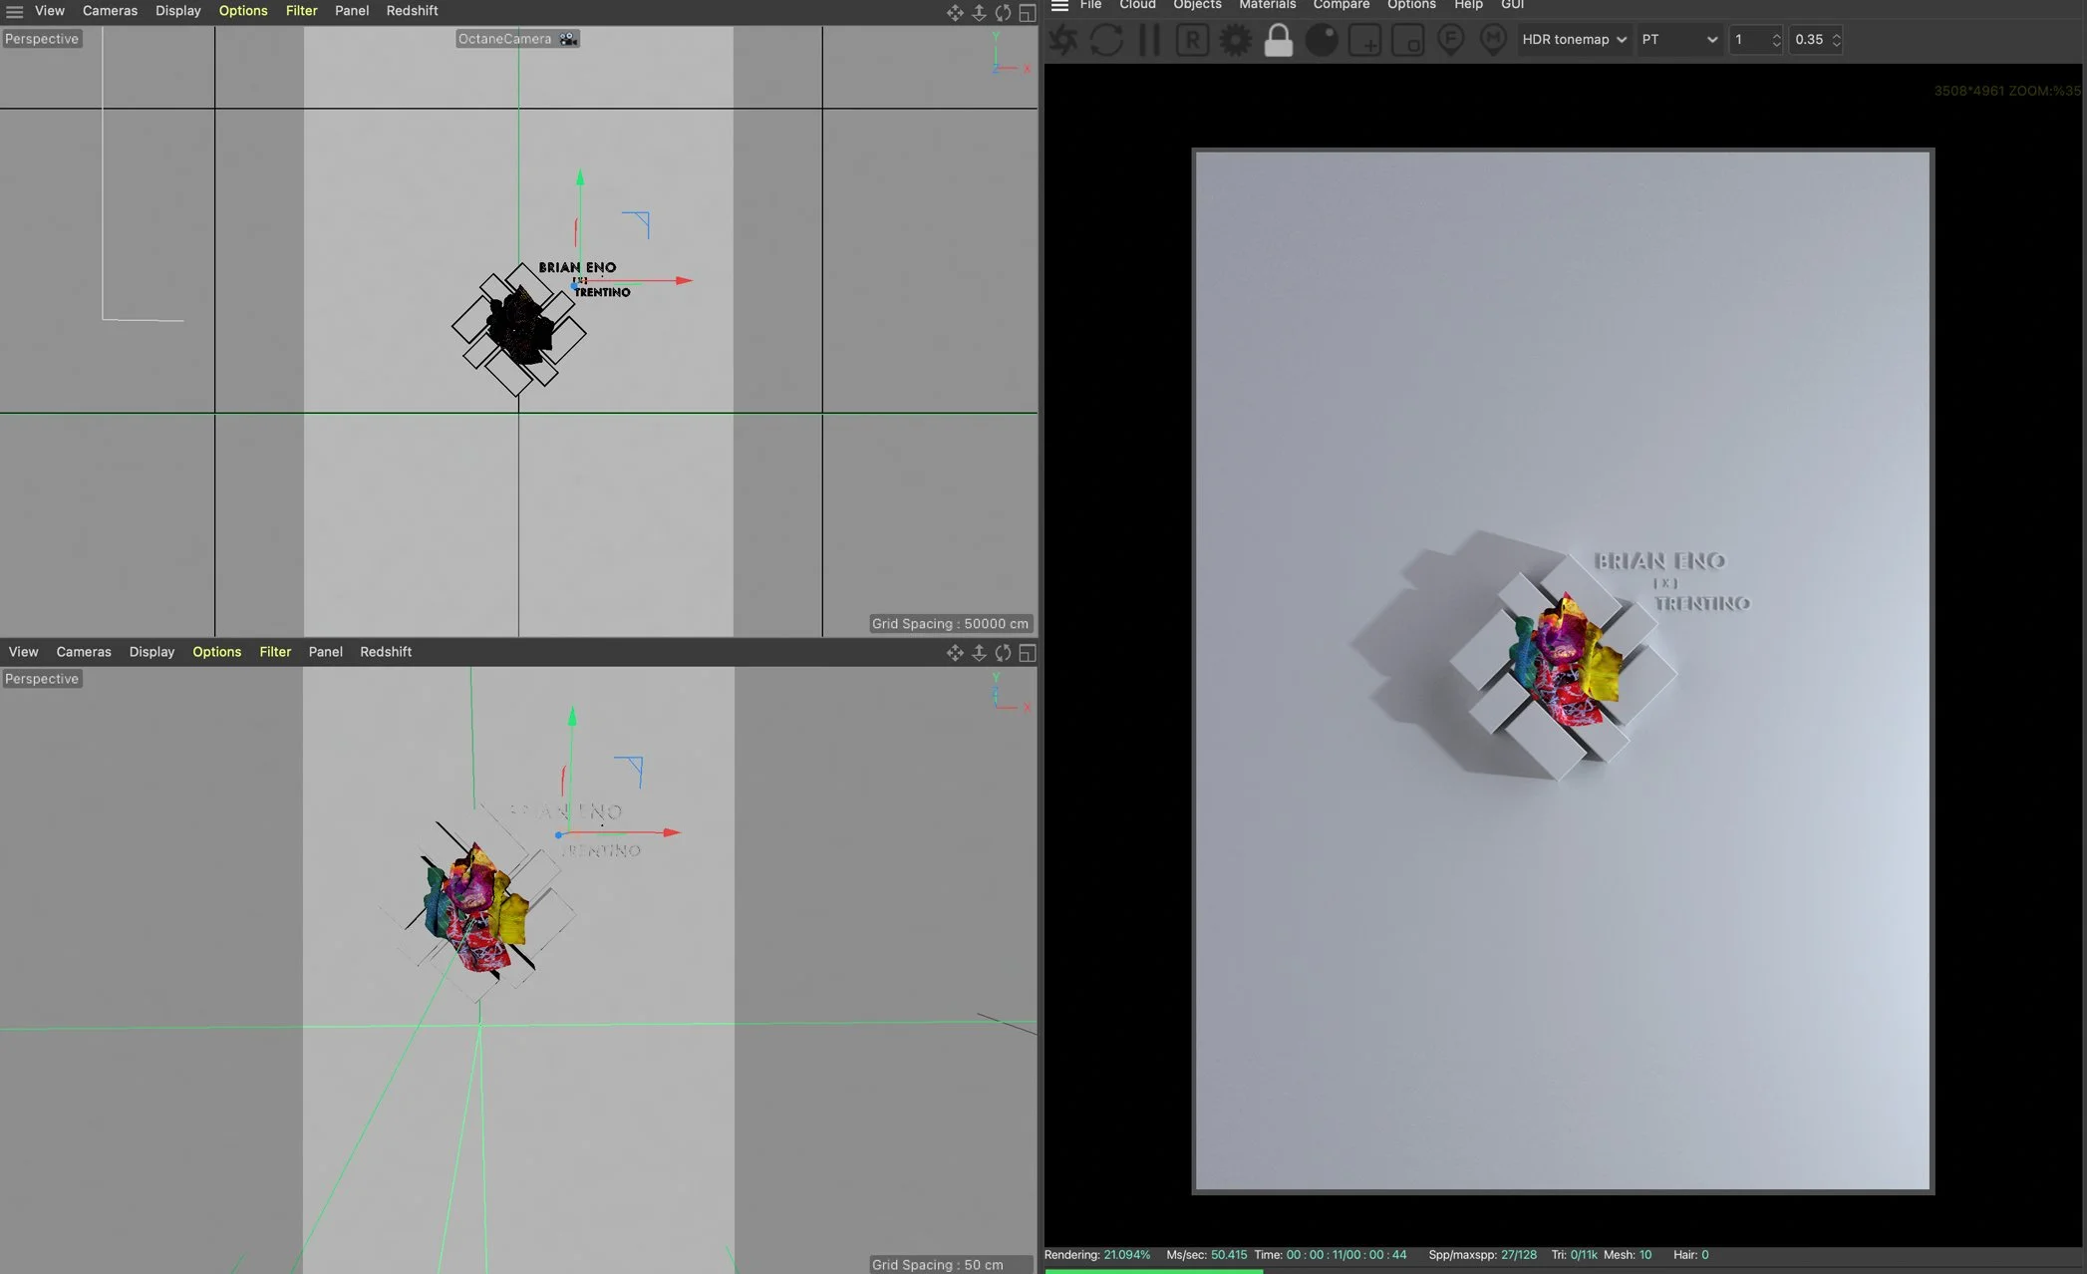Open the Octane Objects menu
Image resolution: width=2087 pixels, height=1274 pixels.
(x=1197, y=5)
